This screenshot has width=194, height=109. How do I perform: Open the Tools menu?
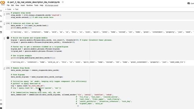[36, 5]
